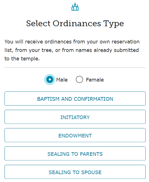Click the word reservation in the description
This screenshot has width=149, height=182.
[x=126, y=42]
